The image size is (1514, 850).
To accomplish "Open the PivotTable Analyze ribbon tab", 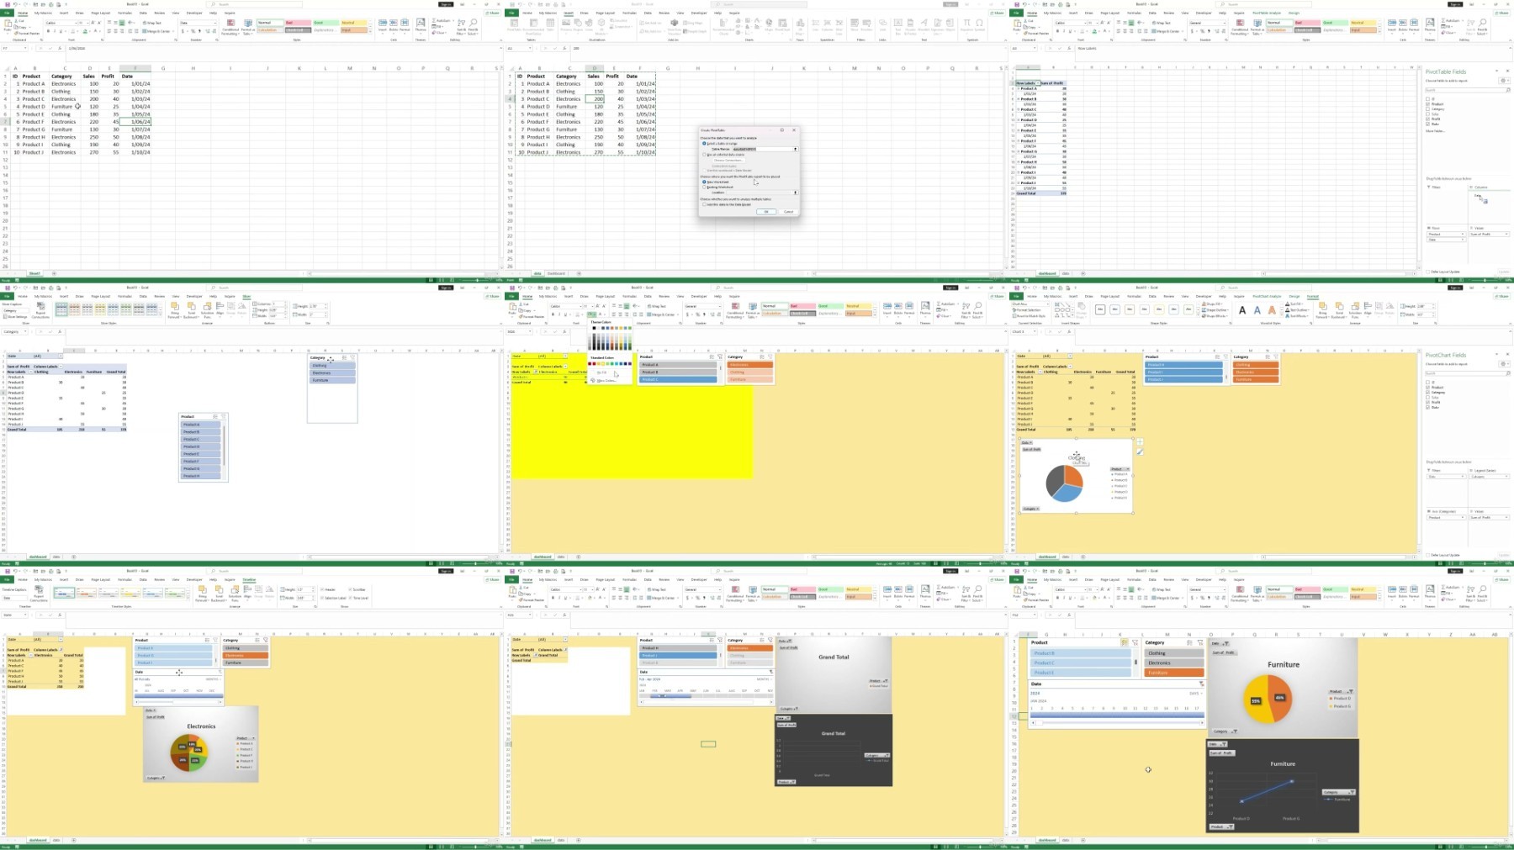I will 1267,13.
